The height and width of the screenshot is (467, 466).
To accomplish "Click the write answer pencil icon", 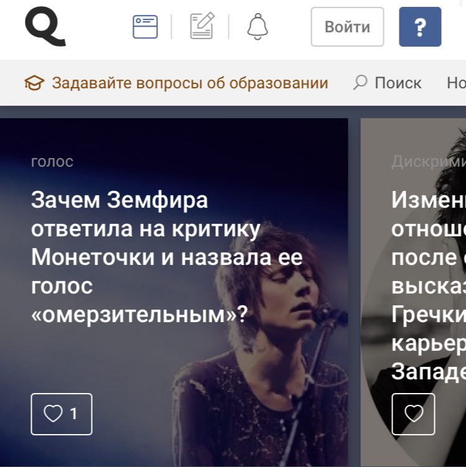I will (202, 25).
